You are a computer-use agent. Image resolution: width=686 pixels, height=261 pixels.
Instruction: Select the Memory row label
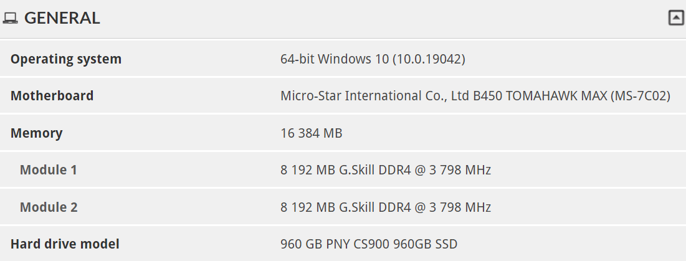pos(36,133)
